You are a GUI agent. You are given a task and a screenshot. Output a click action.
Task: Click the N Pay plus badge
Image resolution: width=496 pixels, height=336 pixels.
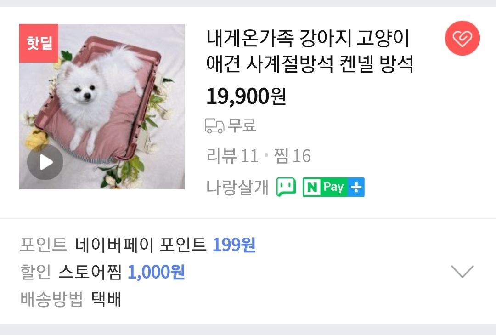tap(333, 187)
